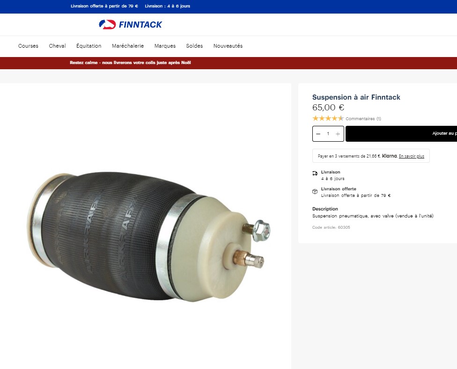Decrease quantity with the minus icon

tap(318, 134)
